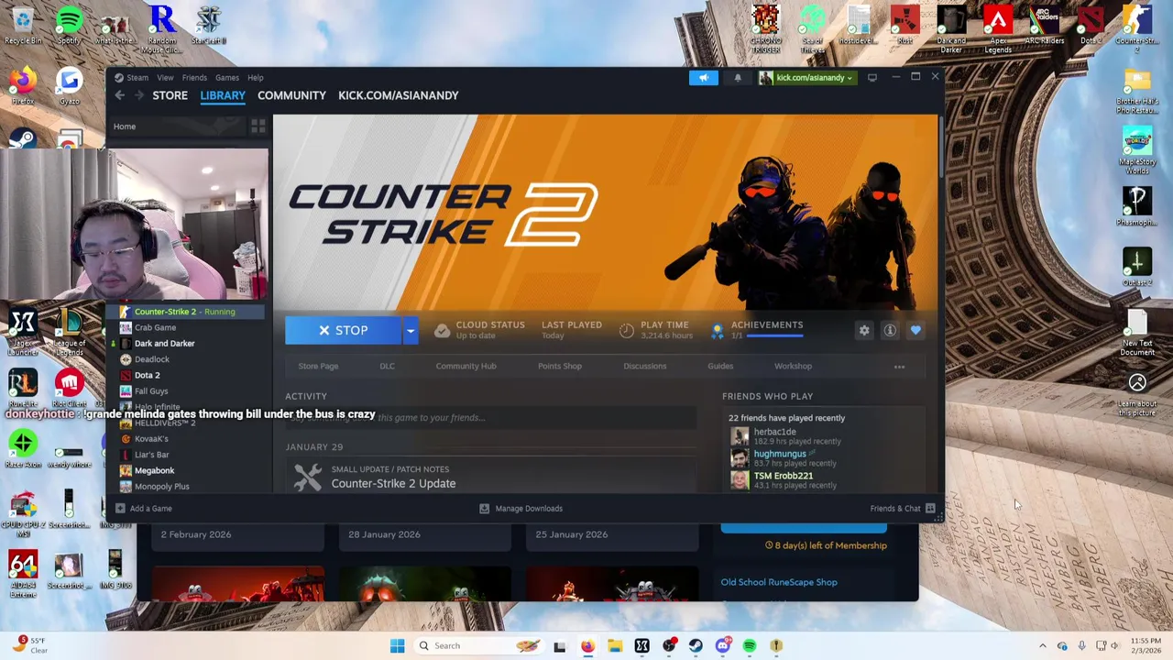This screenshot has width=1173, height=660.
Task: Select Crab Game in library list
Action: point(155,327)
